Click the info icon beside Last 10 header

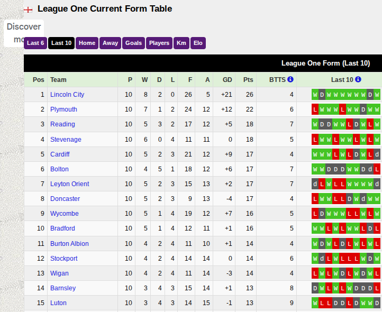click(x=358, y=79)
